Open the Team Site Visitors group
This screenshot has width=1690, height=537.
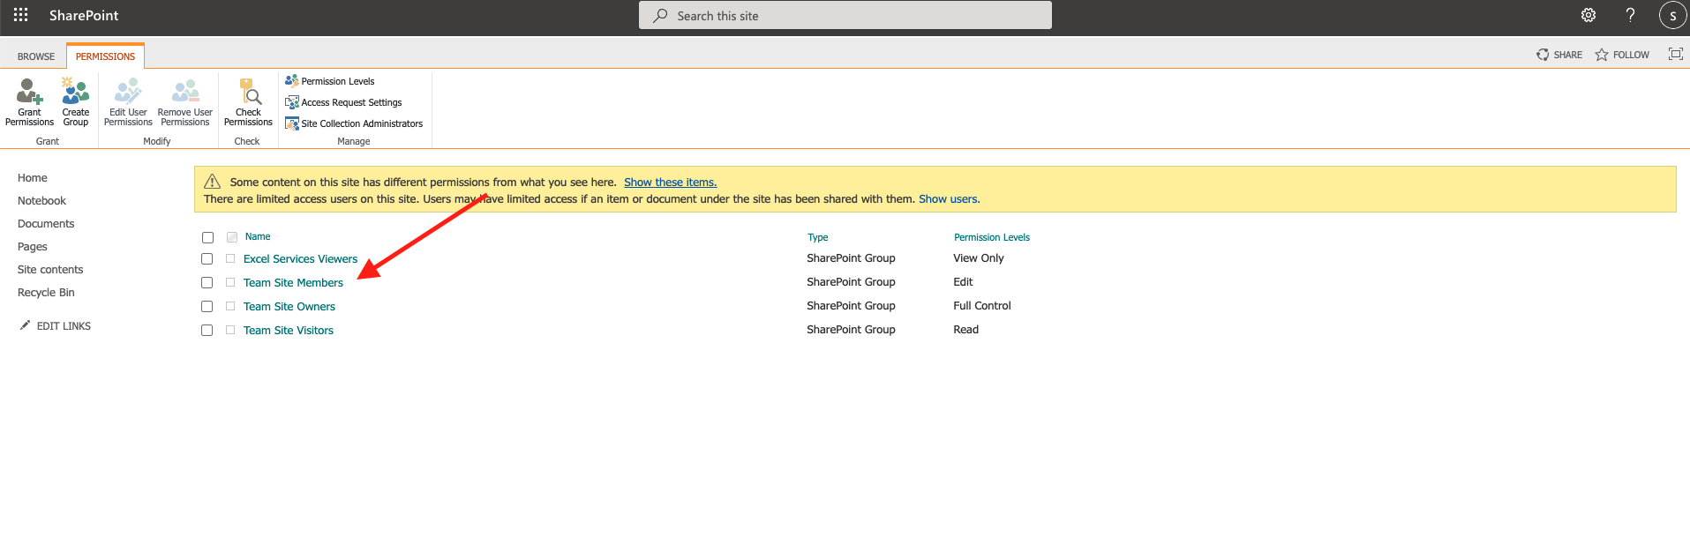point(289,331)
